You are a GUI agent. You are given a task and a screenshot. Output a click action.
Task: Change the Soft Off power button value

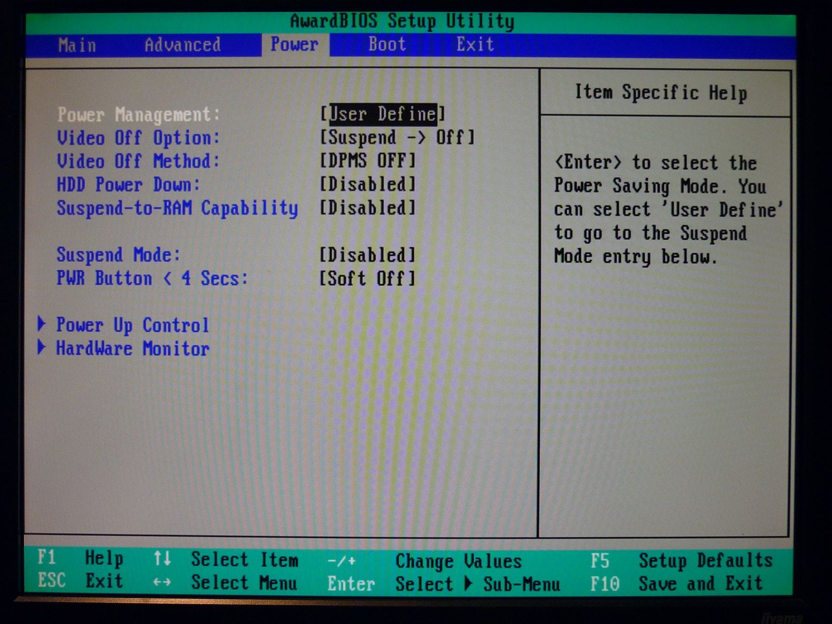point(368,278)
